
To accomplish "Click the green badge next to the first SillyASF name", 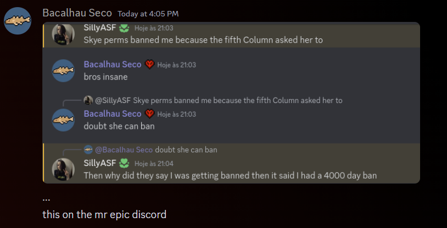I will click(124, 28).
